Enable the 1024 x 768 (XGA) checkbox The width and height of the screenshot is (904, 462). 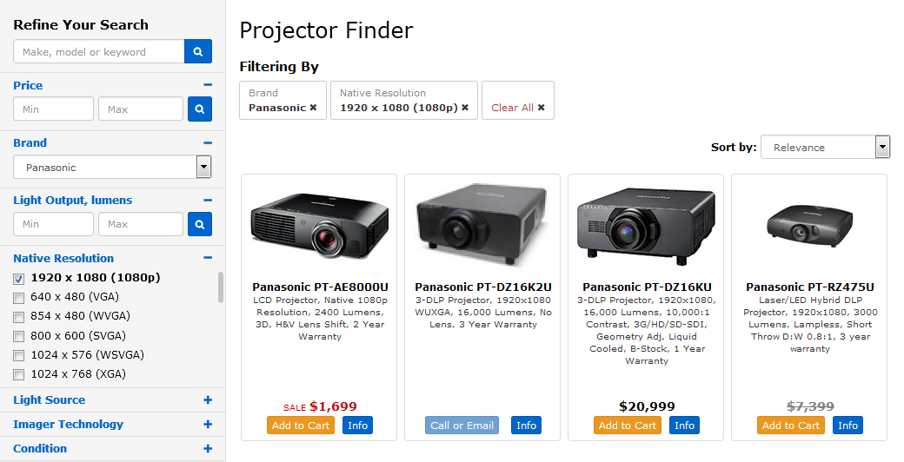[19, 374]
